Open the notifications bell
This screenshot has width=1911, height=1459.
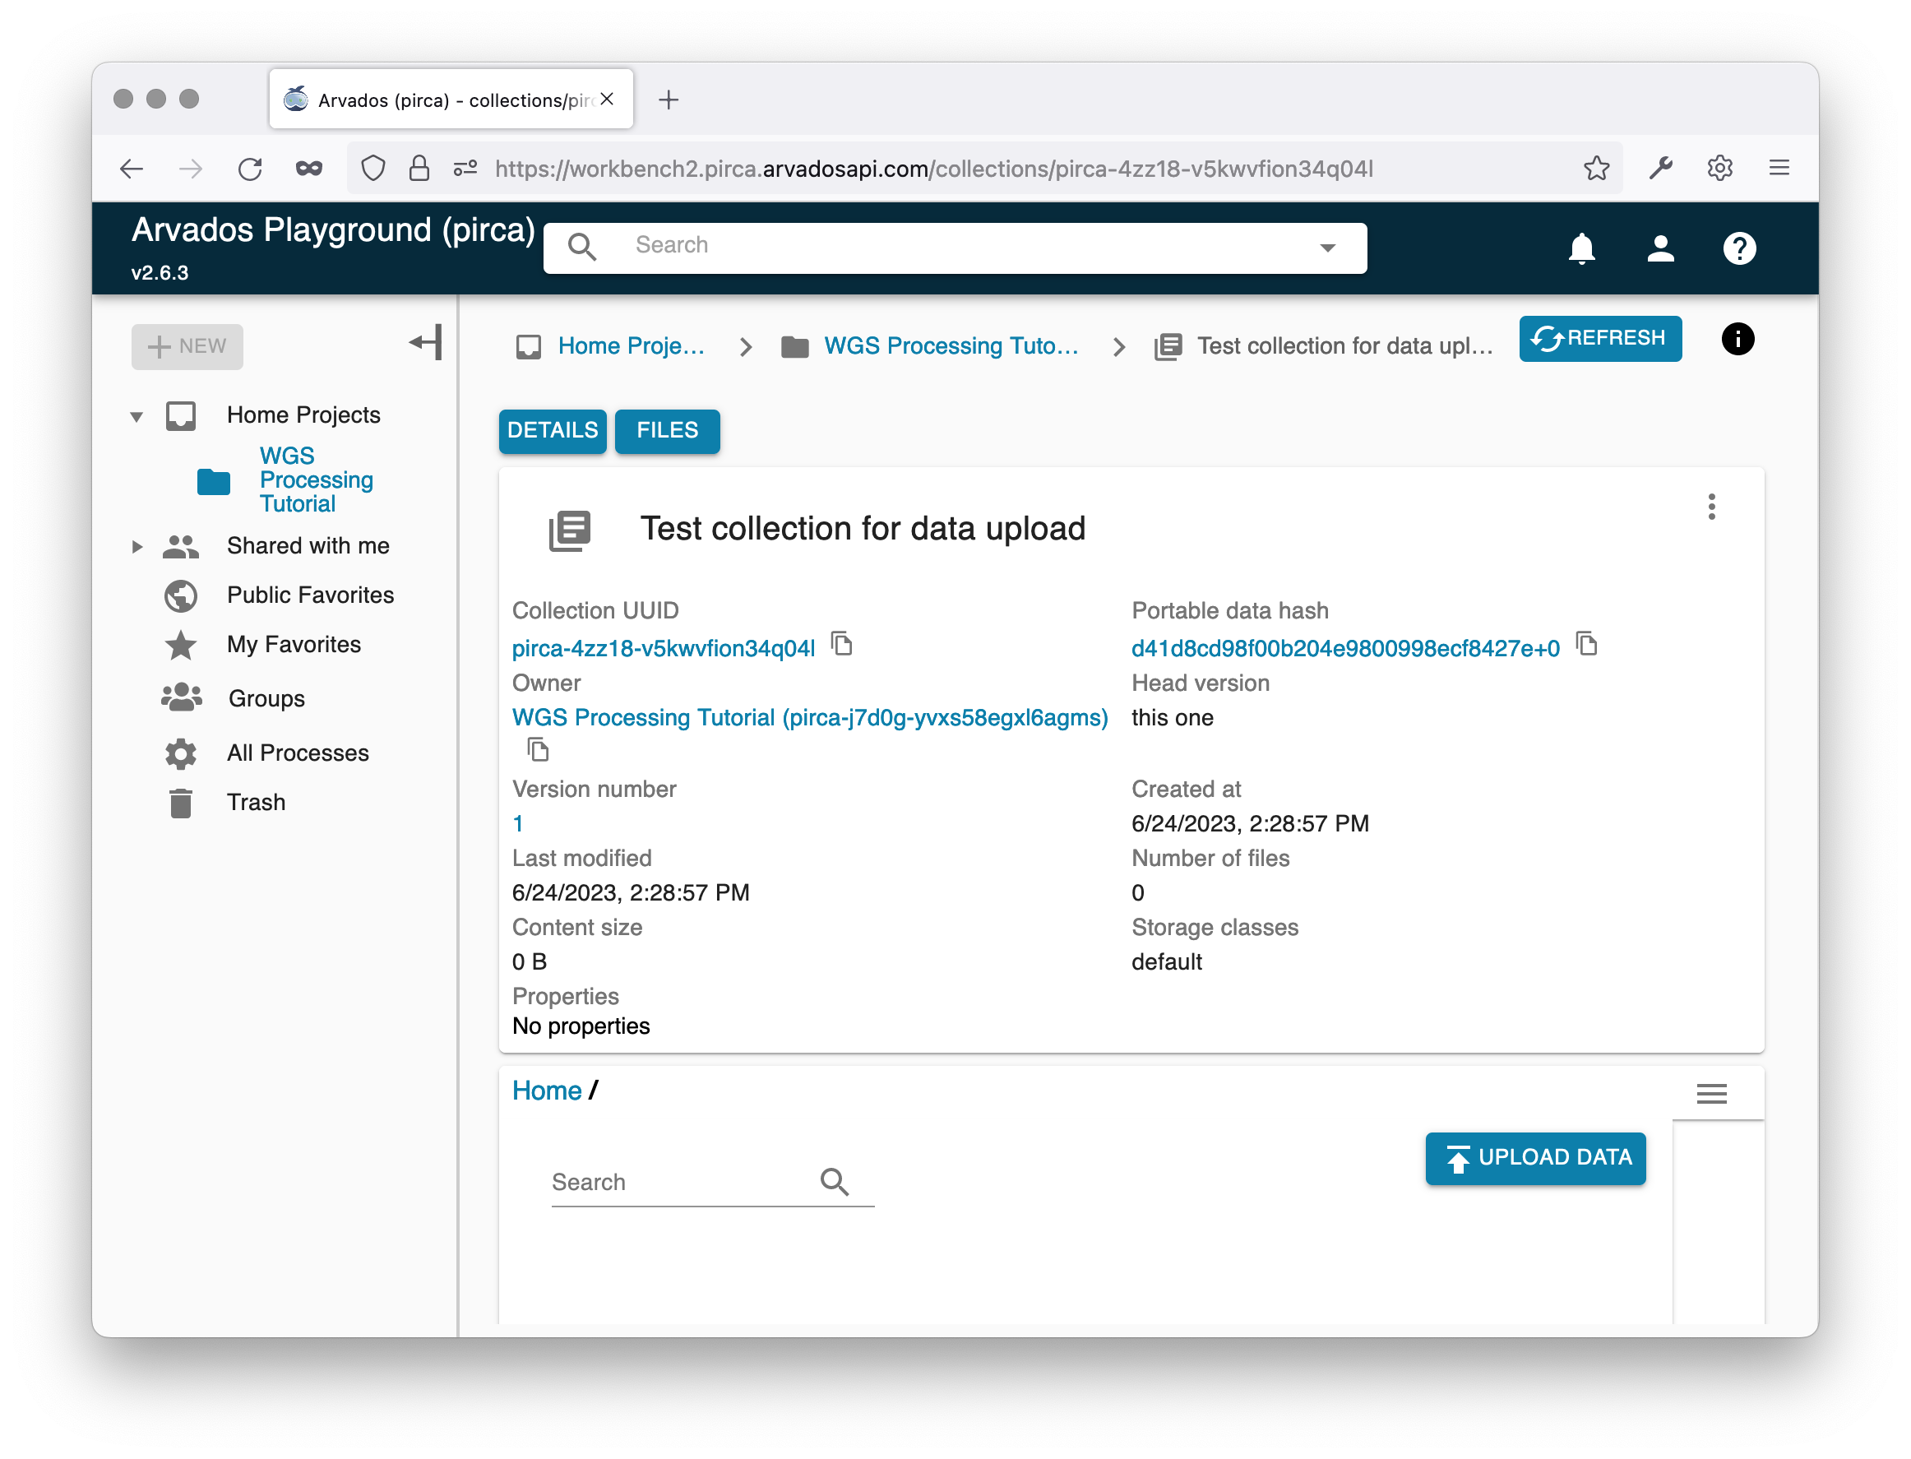pyautogui.click(x=1581, y=248)
